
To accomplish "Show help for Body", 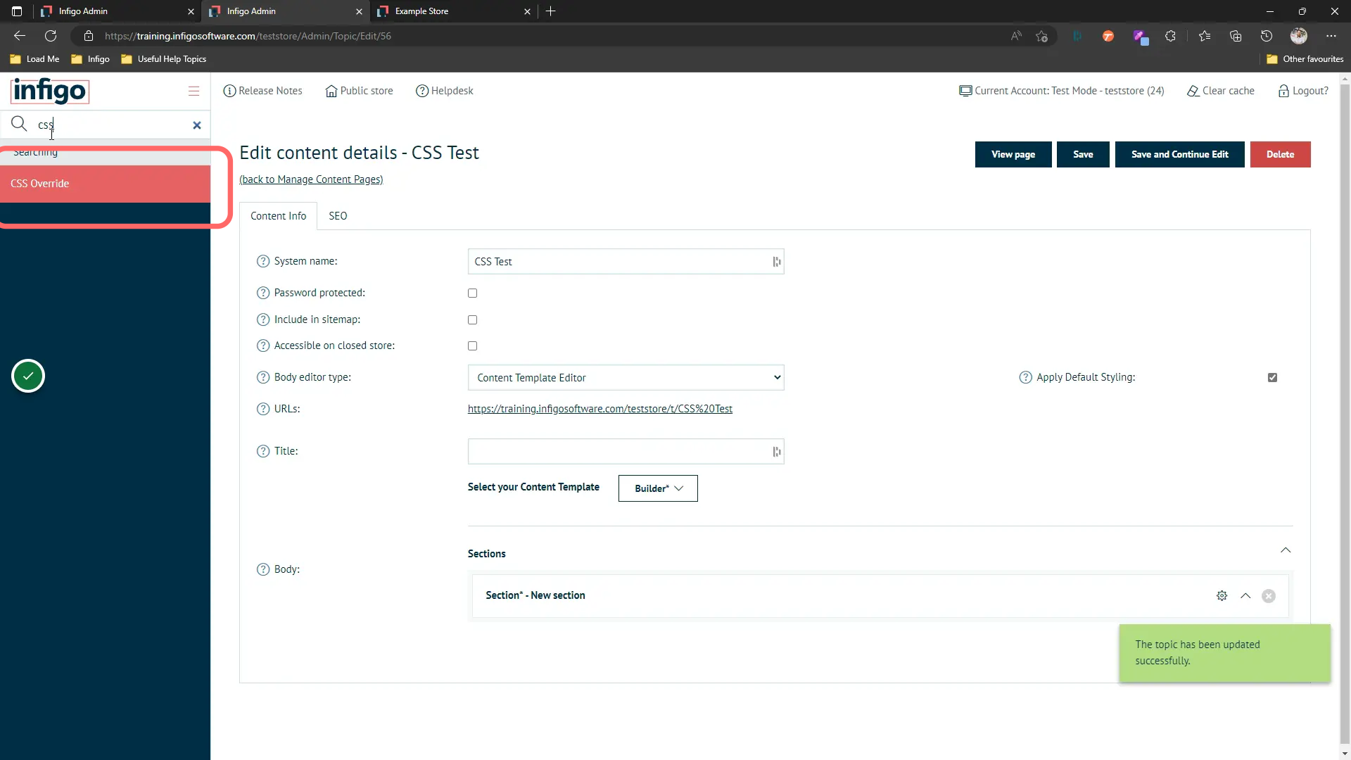I will pos(263,569).
